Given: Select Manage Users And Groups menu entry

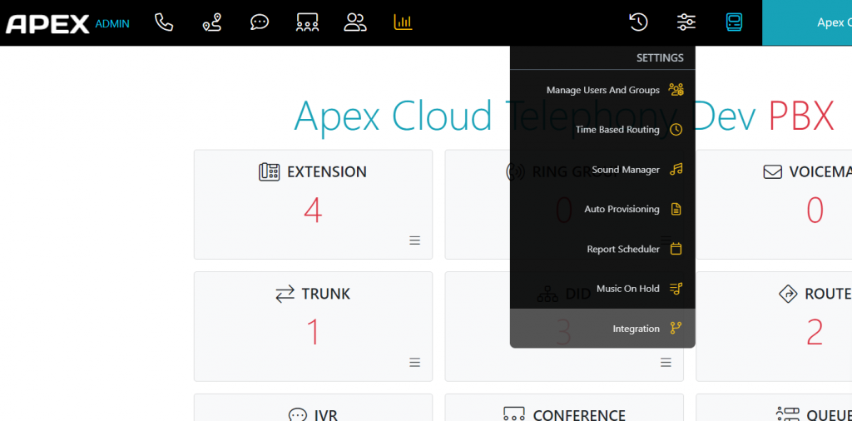Looking at the screenshot, I should pos(602,90).
